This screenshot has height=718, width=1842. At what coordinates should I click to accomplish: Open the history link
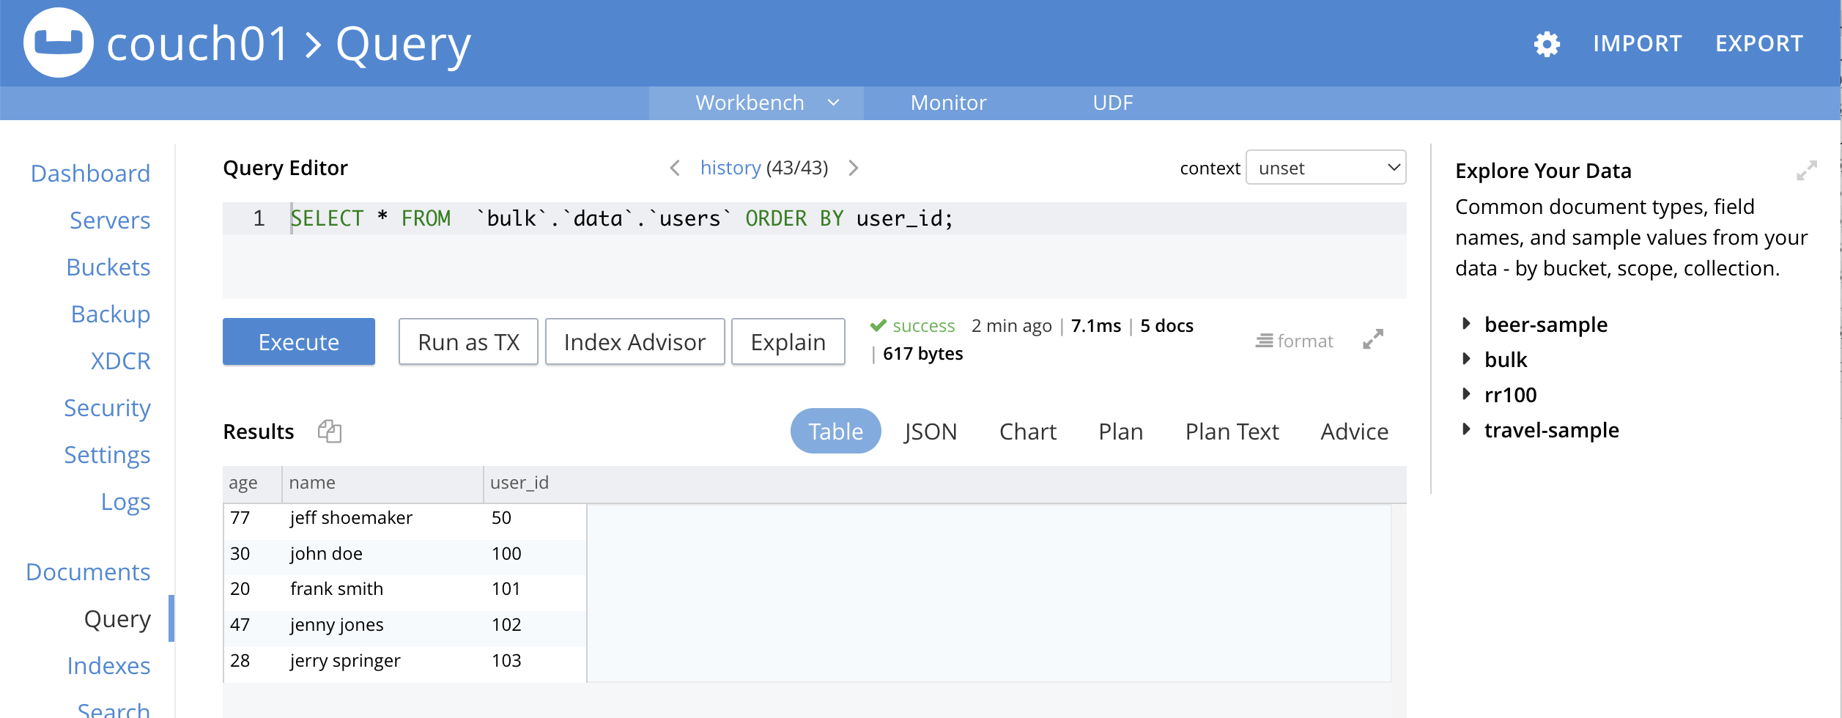(730, 168)
